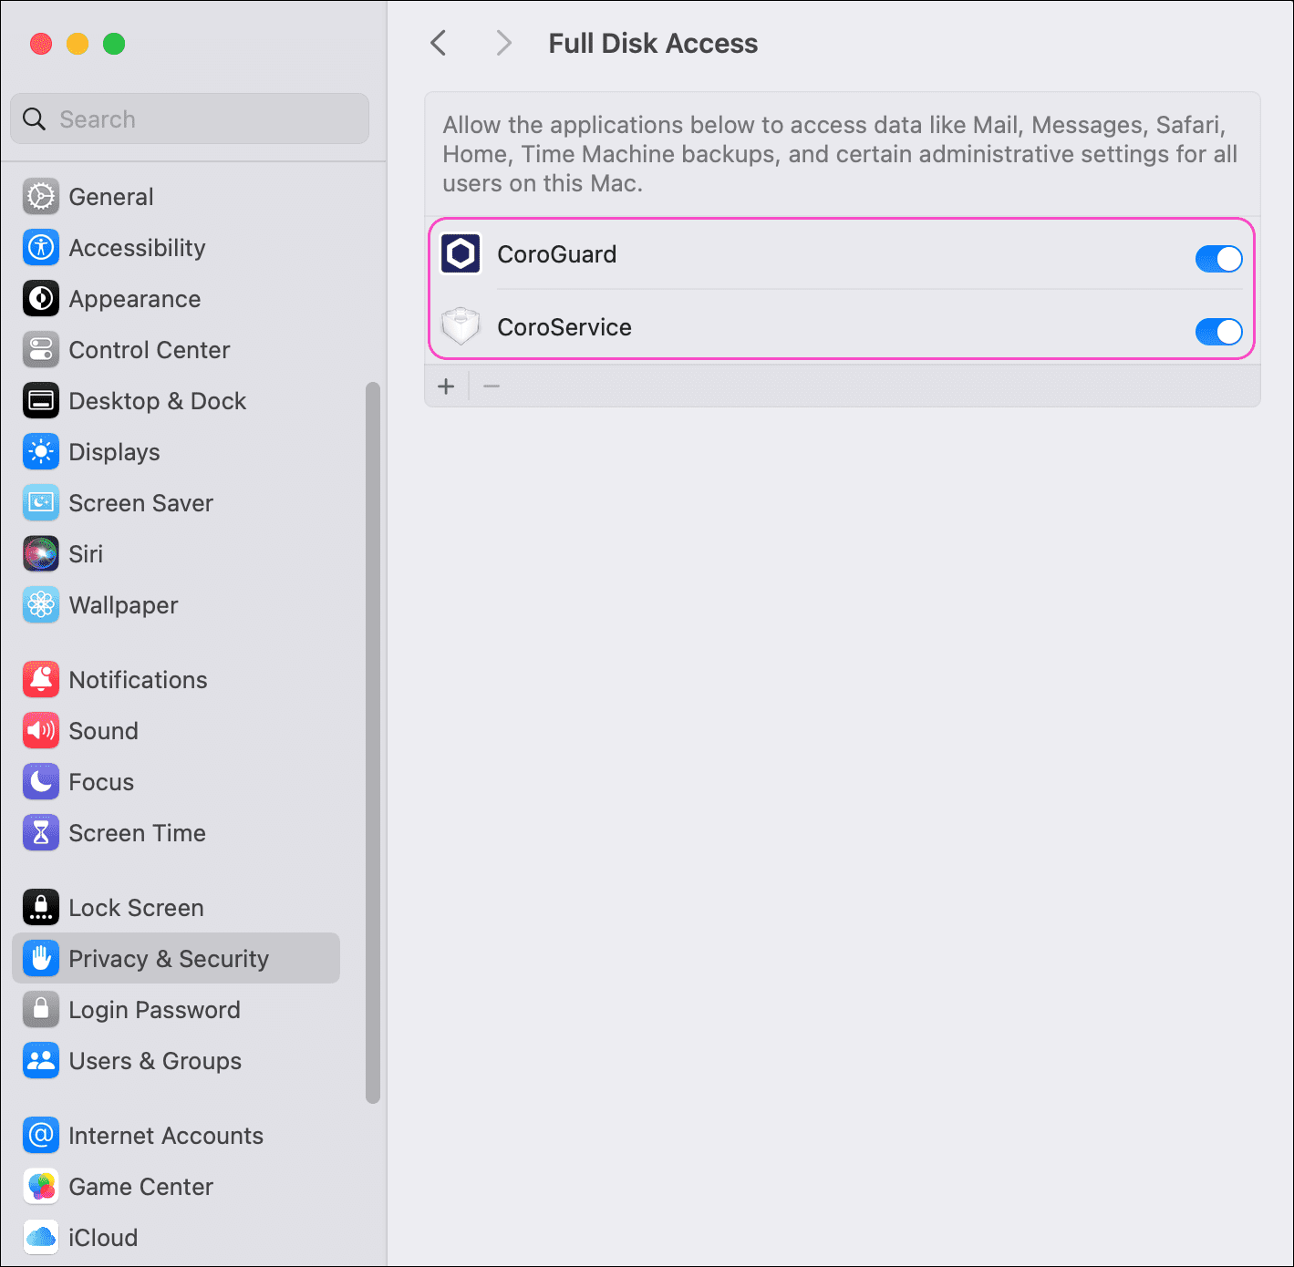This screenshot has width=1294, height=1267.
Task: Click the CoroGuard app icon
Action: pos(461,253)
